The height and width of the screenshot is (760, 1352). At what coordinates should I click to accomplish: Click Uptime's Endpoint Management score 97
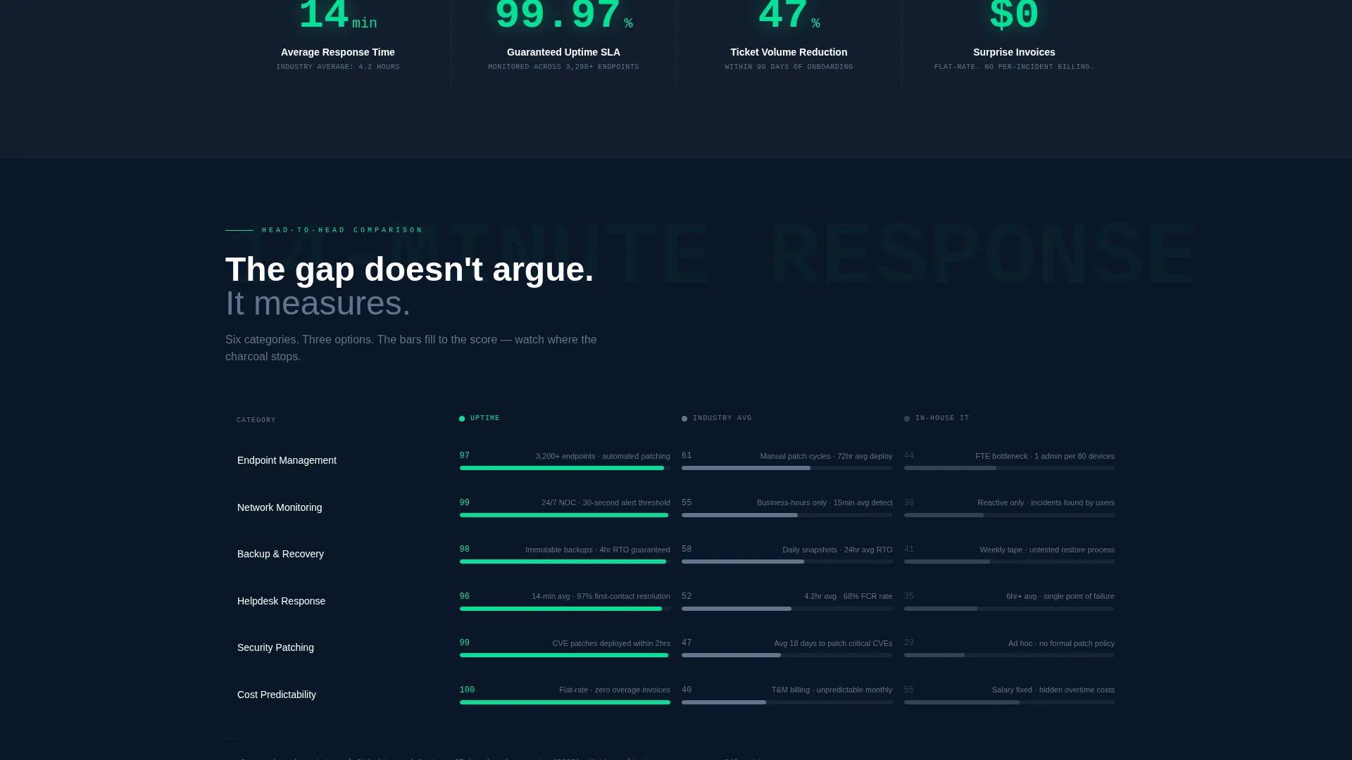[465, 456]
